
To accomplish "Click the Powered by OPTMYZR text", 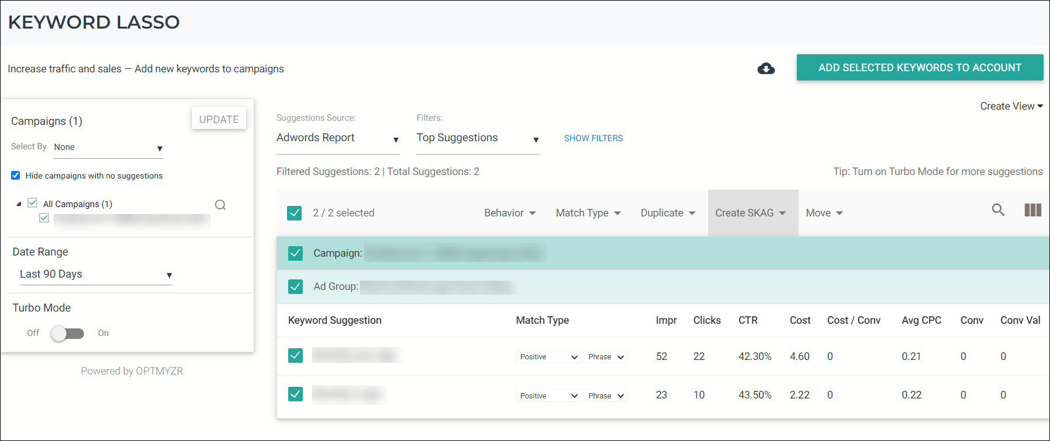I will [132, 371].
